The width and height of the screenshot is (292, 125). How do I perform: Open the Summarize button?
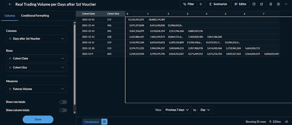click(x=218, y=4)
